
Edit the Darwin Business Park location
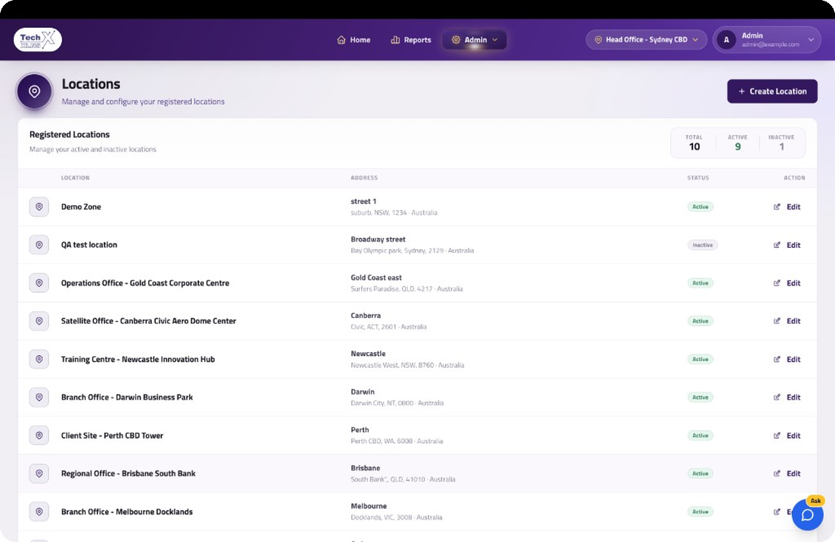point(787,397)
